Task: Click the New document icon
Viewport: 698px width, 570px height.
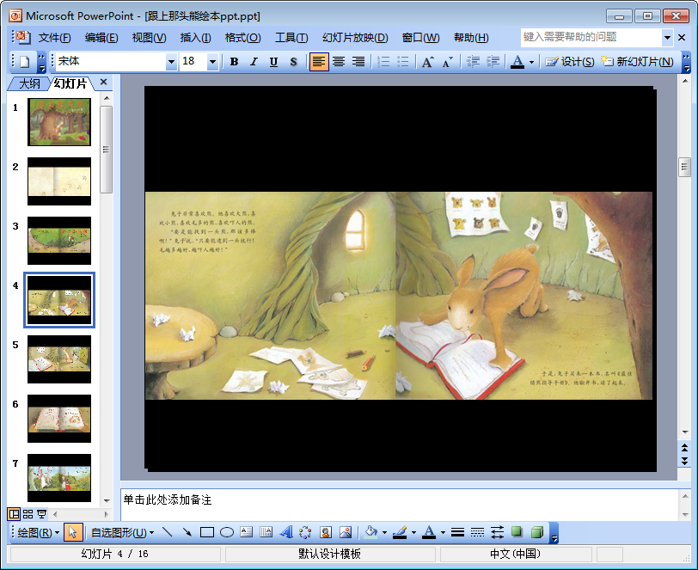Action: tap(24, 62)
